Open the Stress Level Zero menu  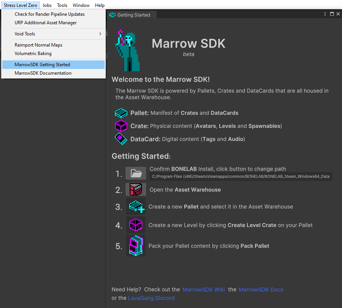click(x=20, y=5)
